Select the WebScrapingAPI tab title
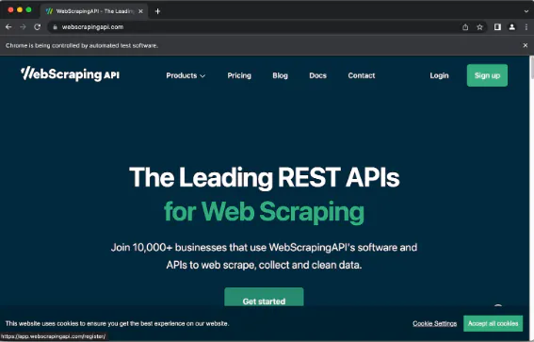This screenshot has width=534, height=342. tap(95, 11)
